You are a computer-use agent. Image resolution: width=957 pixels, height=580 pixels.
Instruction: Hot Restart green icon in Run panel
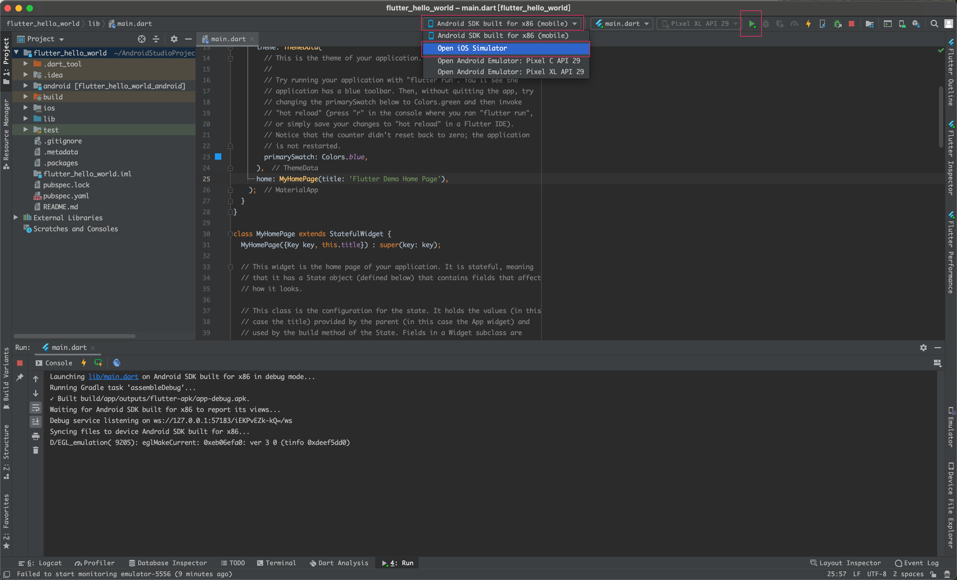[98, 362]
